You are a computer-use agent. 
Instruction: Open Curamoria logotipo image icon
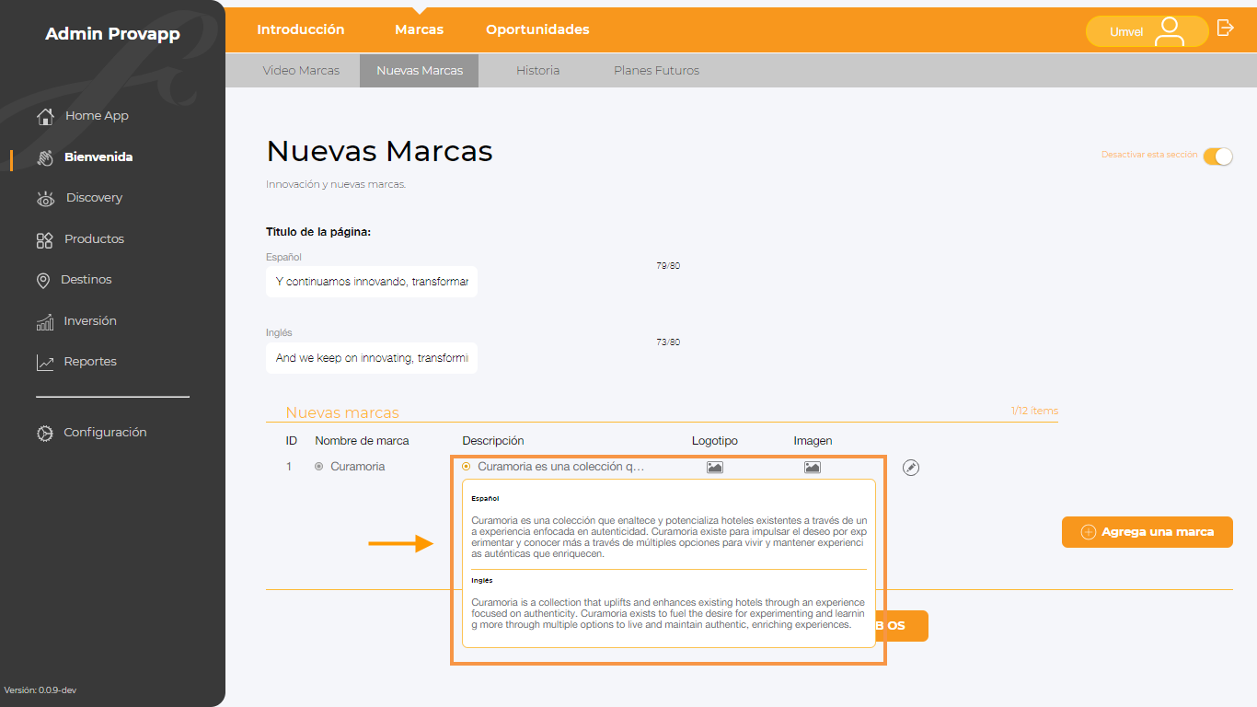(x=715, y=468)
